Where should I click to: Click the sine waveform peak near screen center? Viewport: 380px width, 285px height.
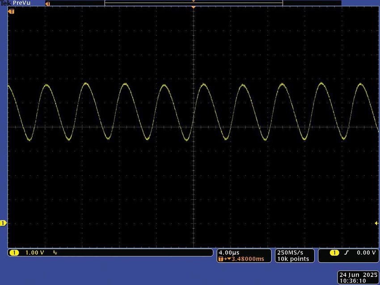(x=203, y=84)
